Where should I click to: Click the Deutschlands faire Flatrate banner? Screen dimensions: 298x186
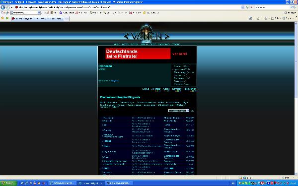click(x=138, y=54)
